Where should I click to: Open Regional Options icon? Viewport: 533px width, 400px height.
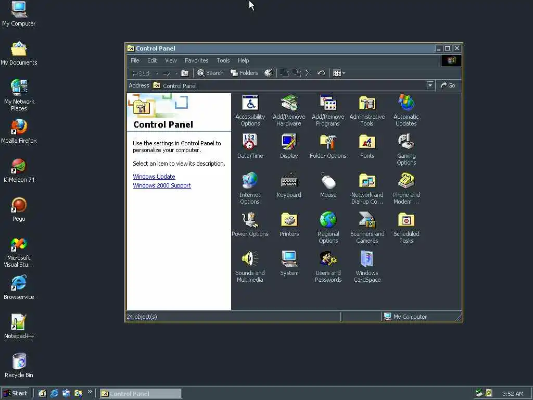click(328, 228)
